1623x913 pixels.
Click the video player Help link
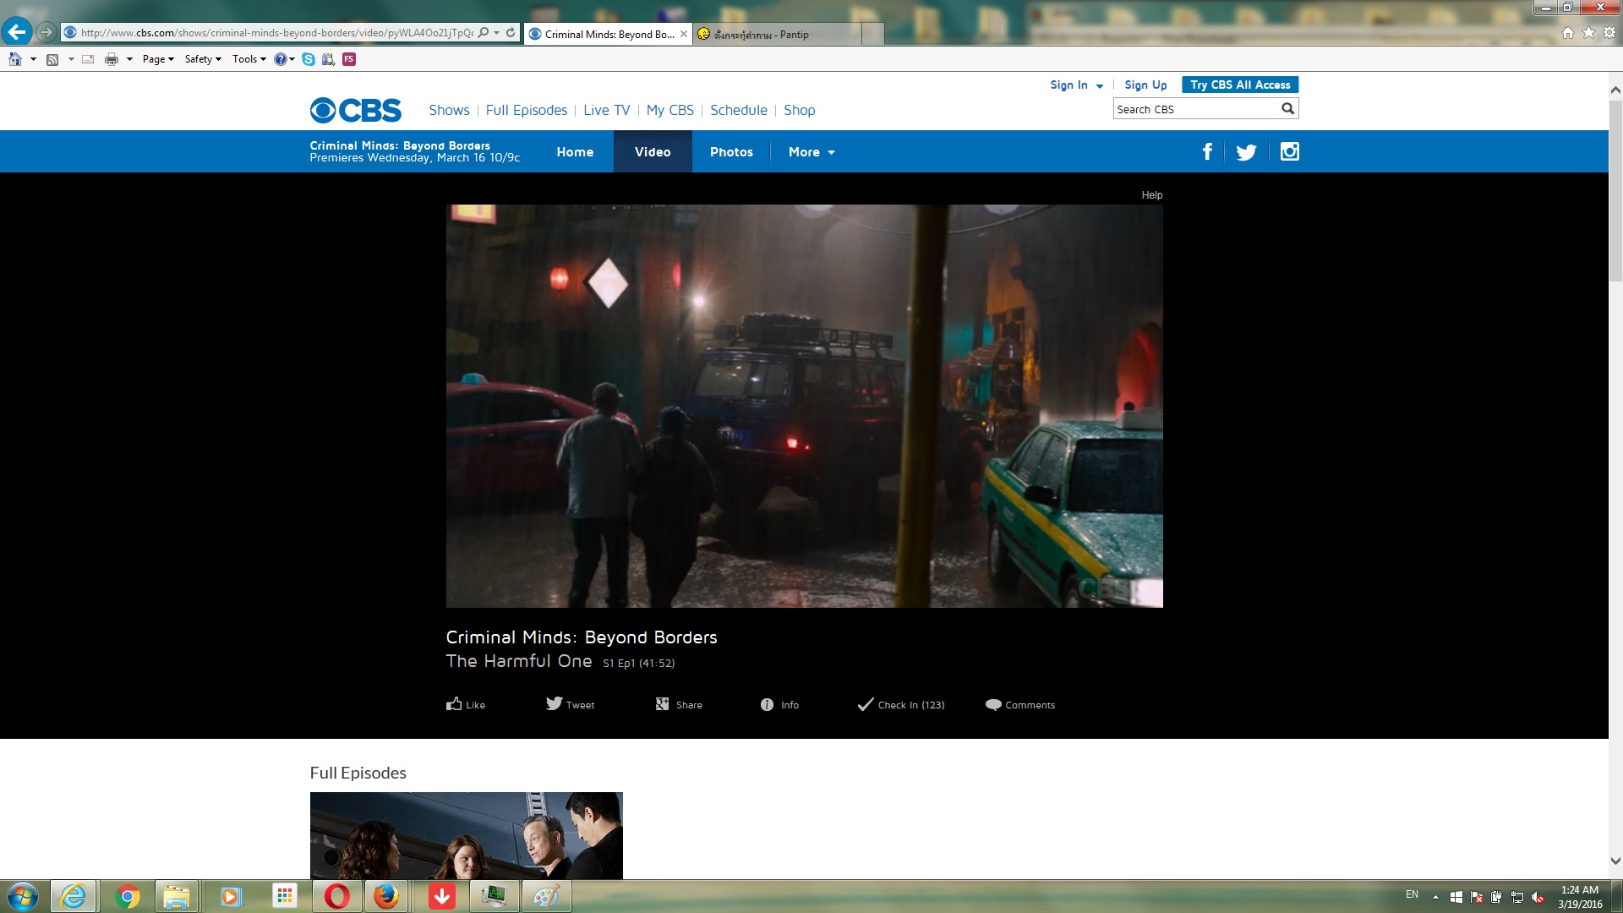1152,195
